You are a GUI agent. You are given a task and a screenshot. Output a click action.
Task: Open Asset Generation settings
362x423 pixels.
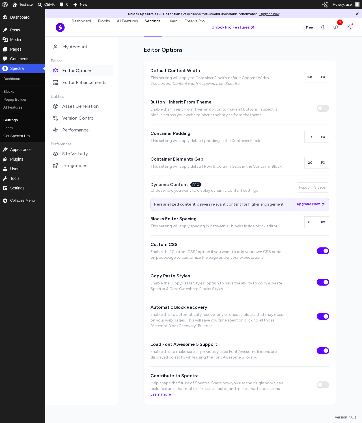(x=81, y=106)
